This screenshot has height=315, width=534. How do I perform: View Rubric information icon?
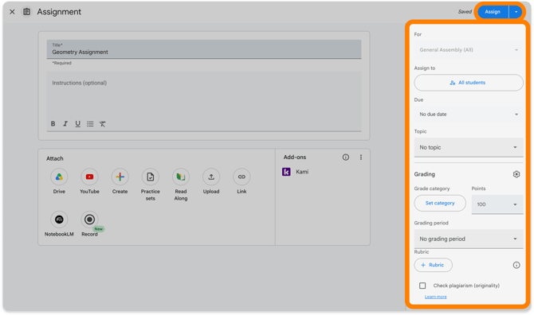click(x=516, y=265)
